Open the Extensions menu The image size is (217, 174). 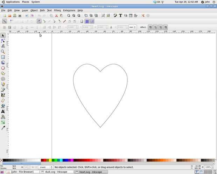coord(69,11)
